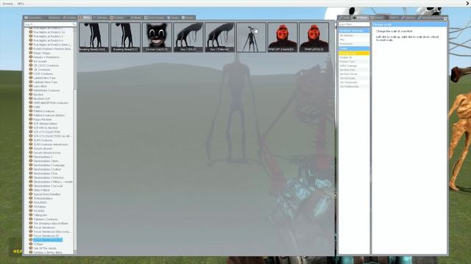Screen dimensions: 471x264
Task: Open the Saves tab
Action: point(188,18)
